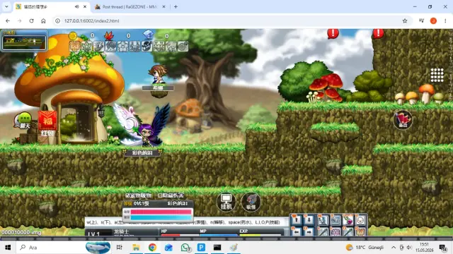This screenshot has height=254, width=453.
Task: Select the last round buff slot icon
Action: (x=183, y=46)
